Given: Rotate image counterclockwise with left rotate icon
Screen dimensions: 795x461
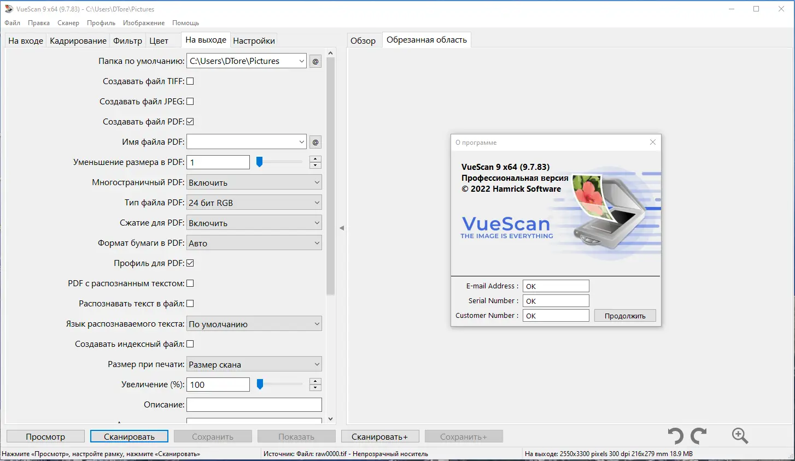Looking at the screenshot, I should (x=676, y=436).
